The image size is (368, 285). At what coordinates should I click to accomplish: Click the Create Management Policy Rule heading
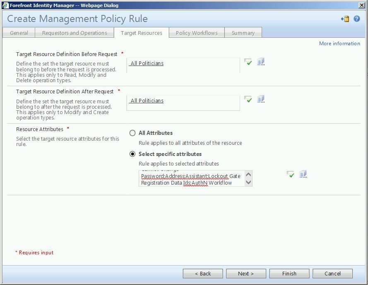click(x=77, y=19)
